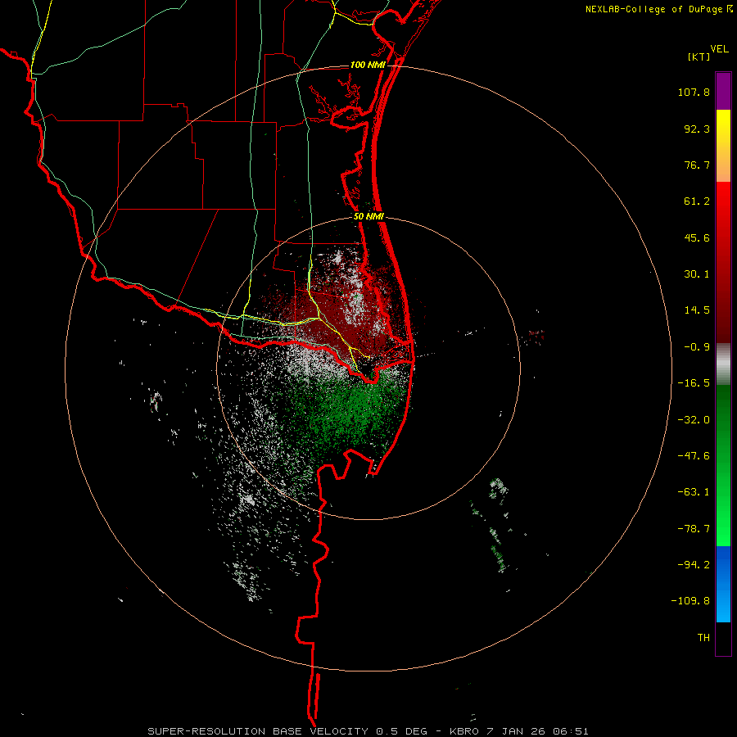
Task: Click the yellow segment of the color bar
Action: coord(723,146)
